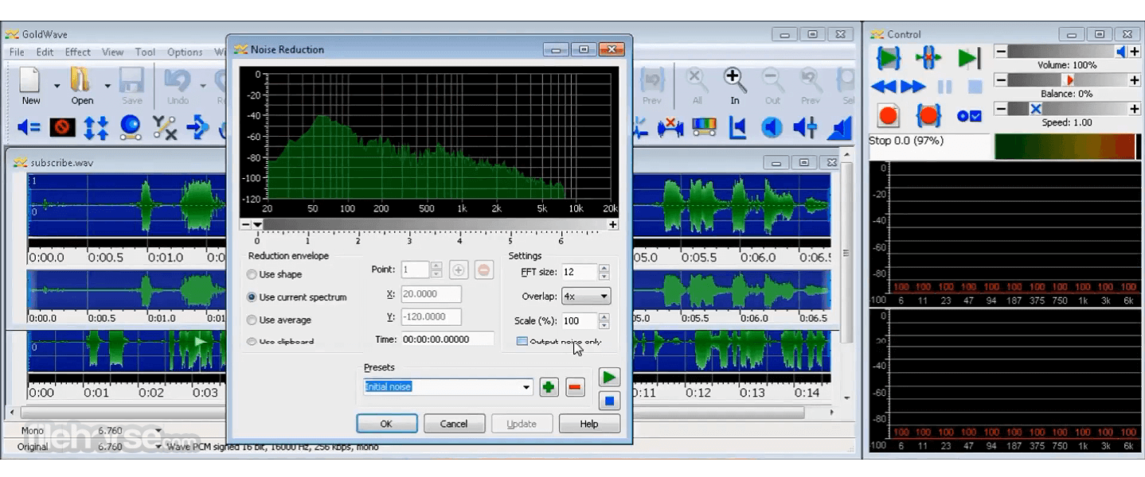Expand the Presets combo box list

tap(526, 387)
